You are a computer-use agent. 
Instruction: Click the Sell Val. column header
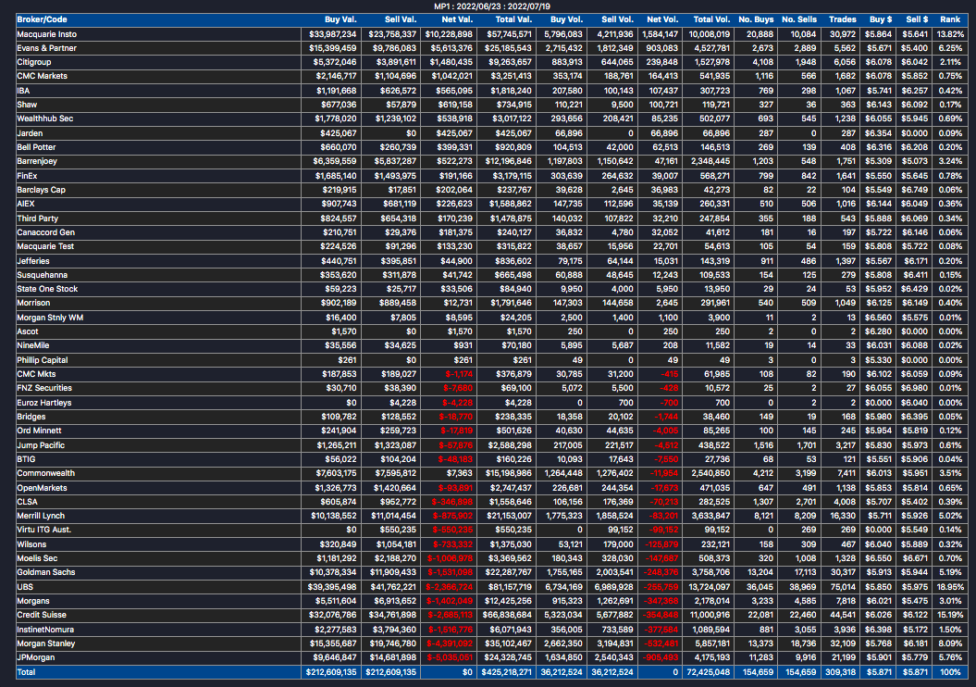click(x=401, y=19)
